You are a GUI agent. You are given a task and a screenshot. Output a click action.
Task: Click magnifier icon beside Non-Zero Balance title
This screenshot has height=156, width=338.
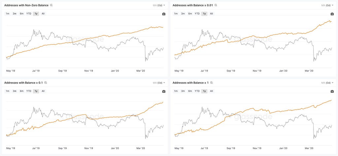[x=51, y=5]
